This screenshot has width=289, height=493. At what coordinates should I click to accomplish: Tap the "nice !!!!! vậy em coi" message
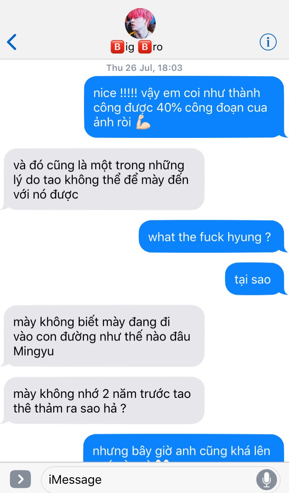click(x=184, y=107)
